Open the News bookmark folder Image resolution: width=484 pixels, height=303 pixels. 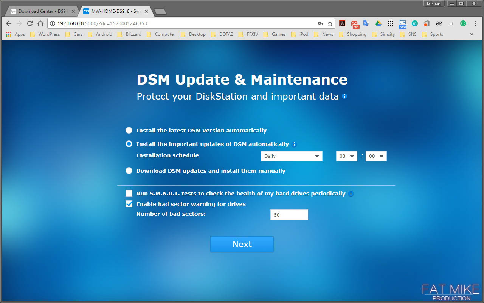324,34
